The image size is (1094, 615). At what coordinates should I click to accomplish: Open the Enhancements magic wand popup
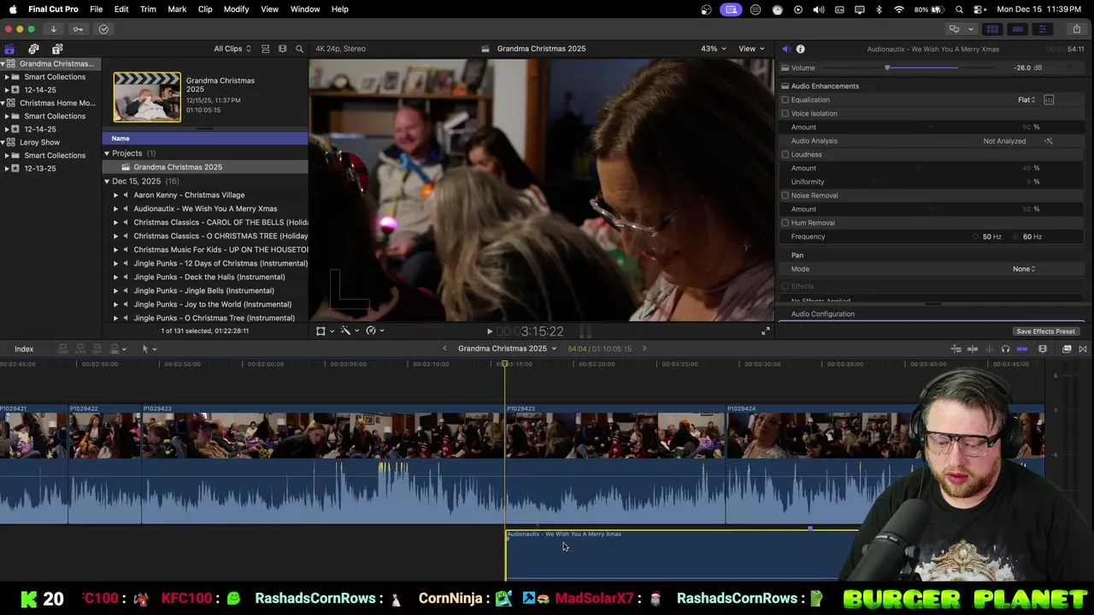coord(350,331)
